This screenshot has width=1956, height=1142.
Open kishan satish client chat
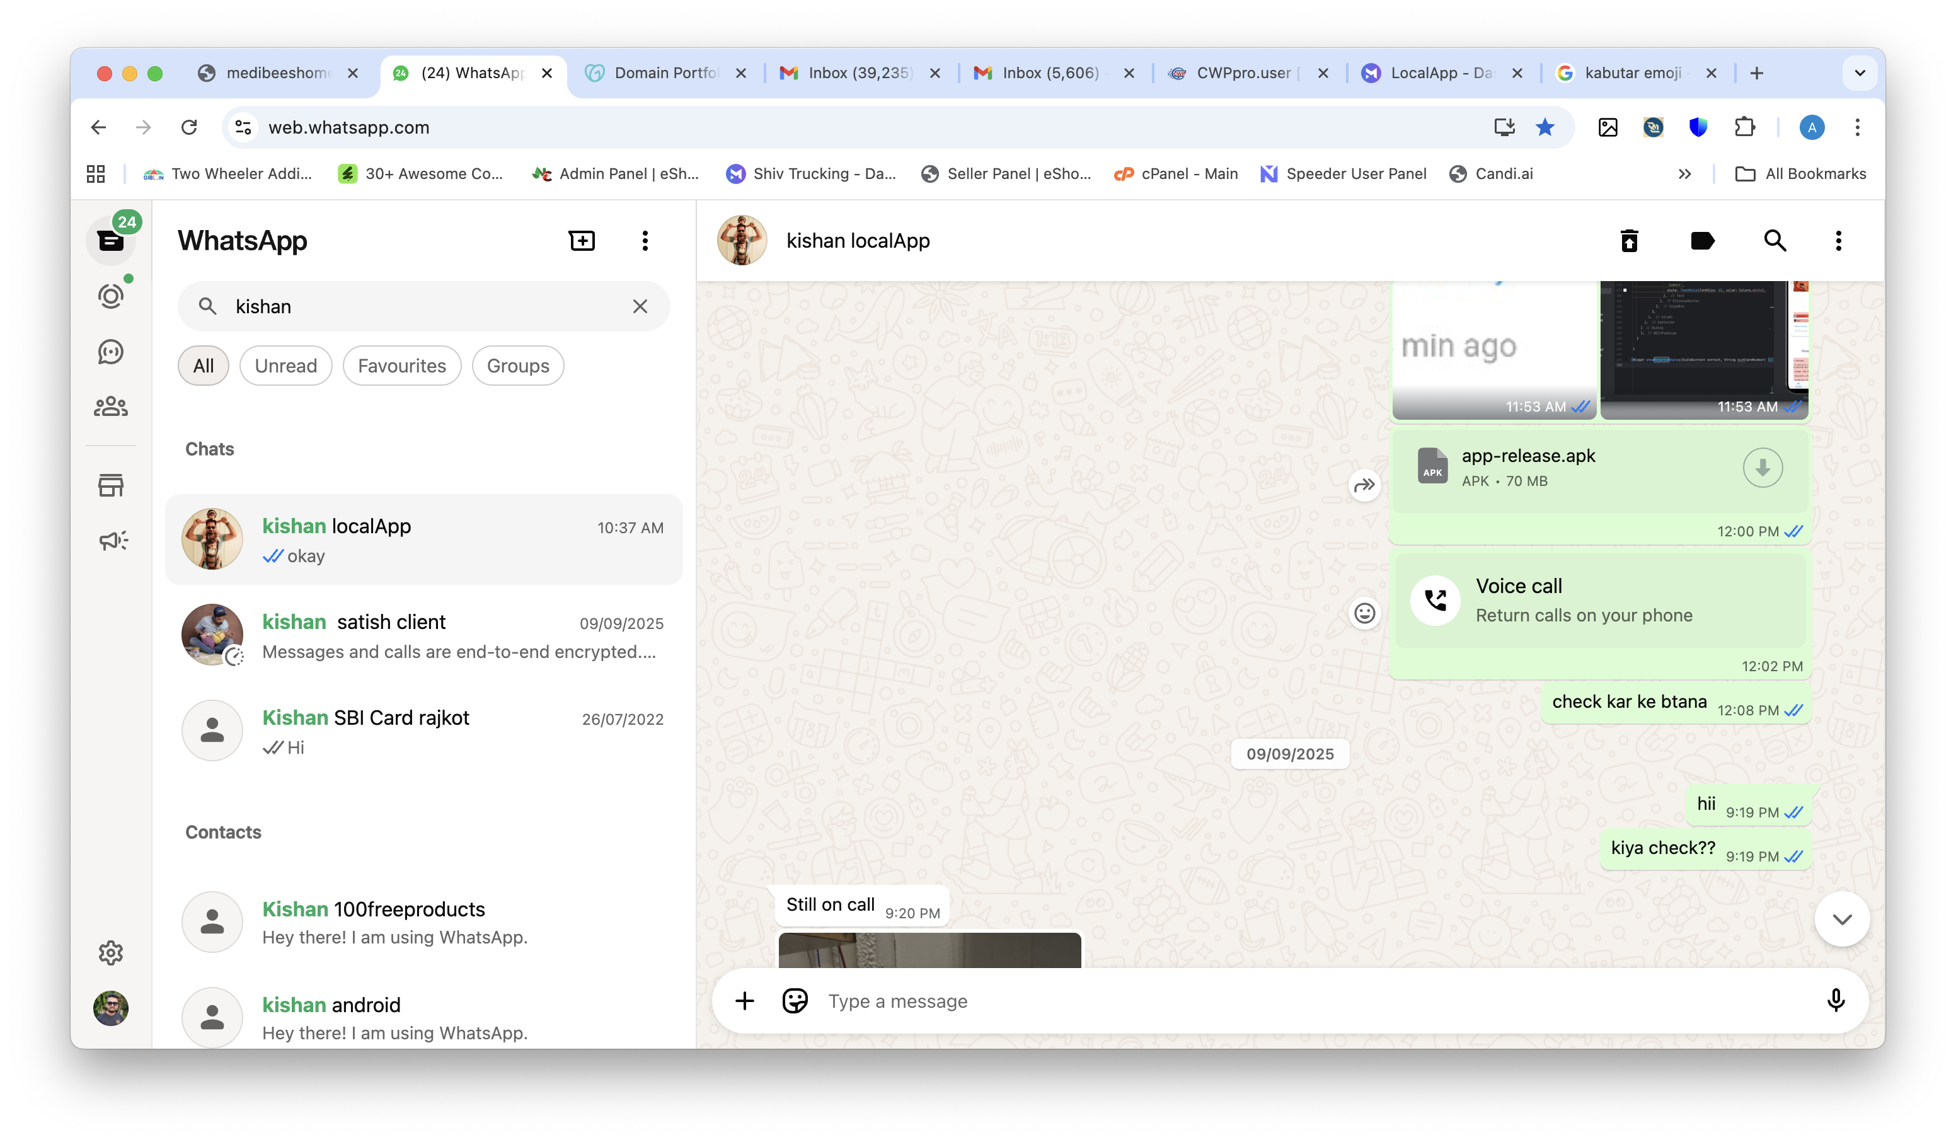click(x=424, y=636)
